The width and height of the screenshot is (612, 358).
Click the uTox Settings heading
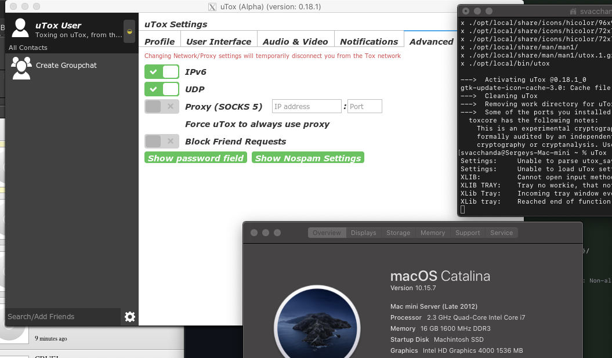tap(176, 24)
